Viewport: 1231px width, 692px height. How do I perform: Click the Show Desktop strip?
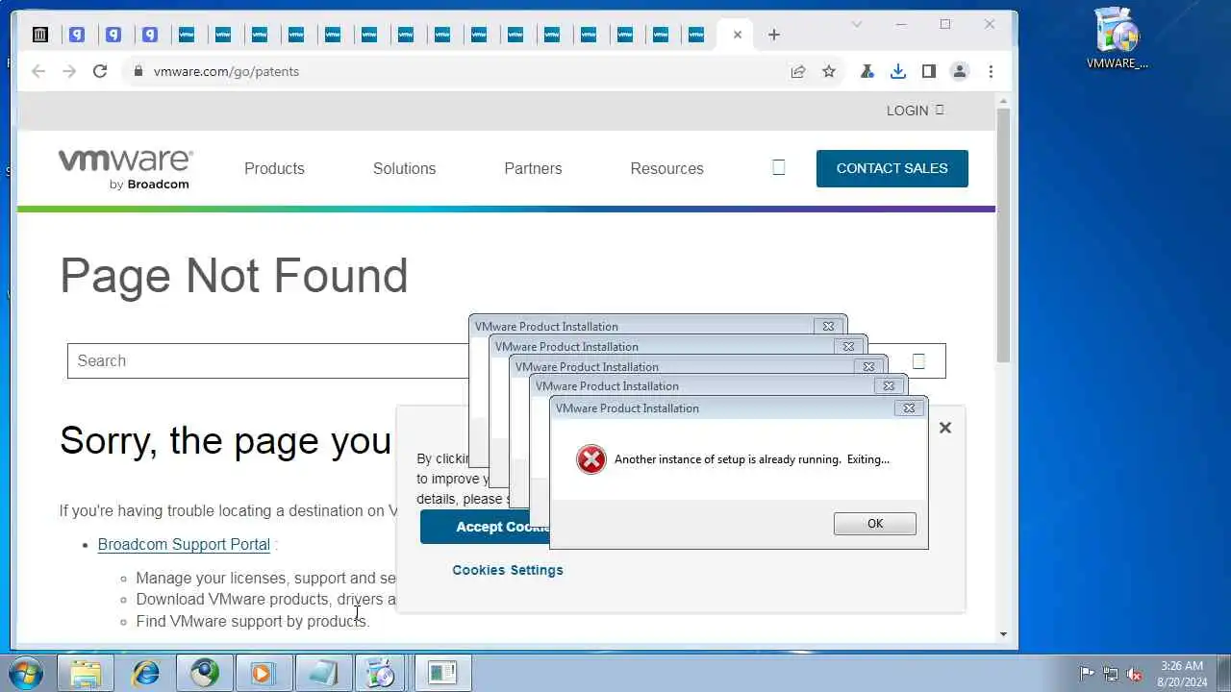(1223, 673)
